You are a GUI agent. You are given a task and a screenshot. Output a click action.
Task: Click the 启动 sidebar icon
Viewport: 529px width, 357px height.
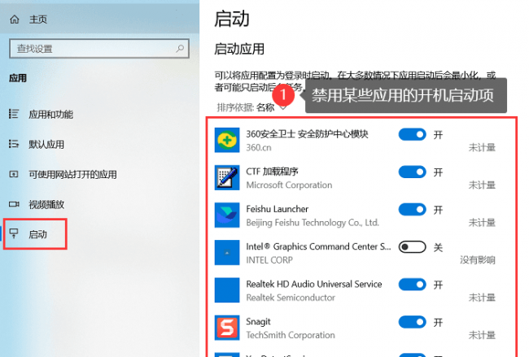(14, 233)
